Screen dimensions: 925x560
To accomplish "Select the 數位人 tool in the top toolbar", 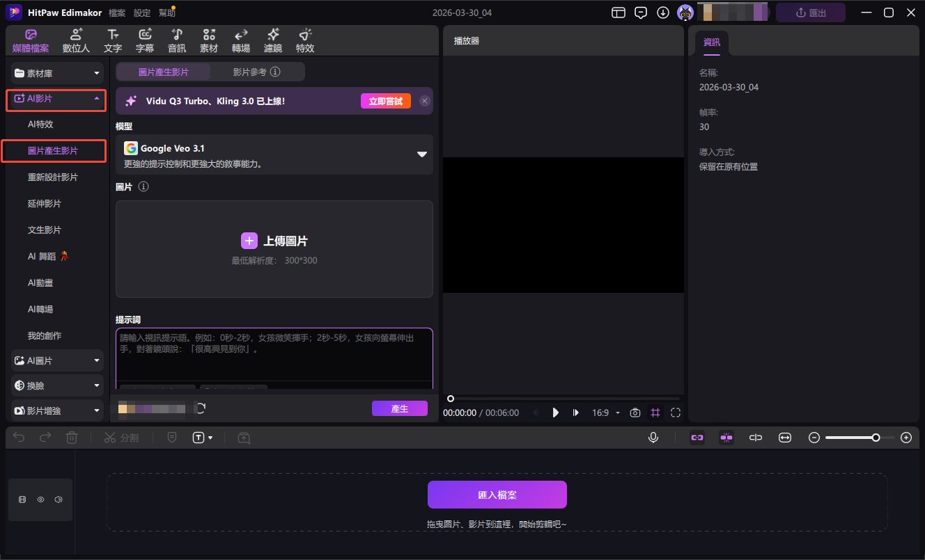I will 75,40.
